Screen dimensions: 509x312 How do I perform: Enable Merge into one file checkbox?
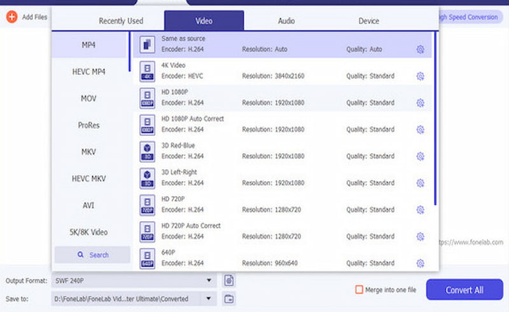coord(359,290)
